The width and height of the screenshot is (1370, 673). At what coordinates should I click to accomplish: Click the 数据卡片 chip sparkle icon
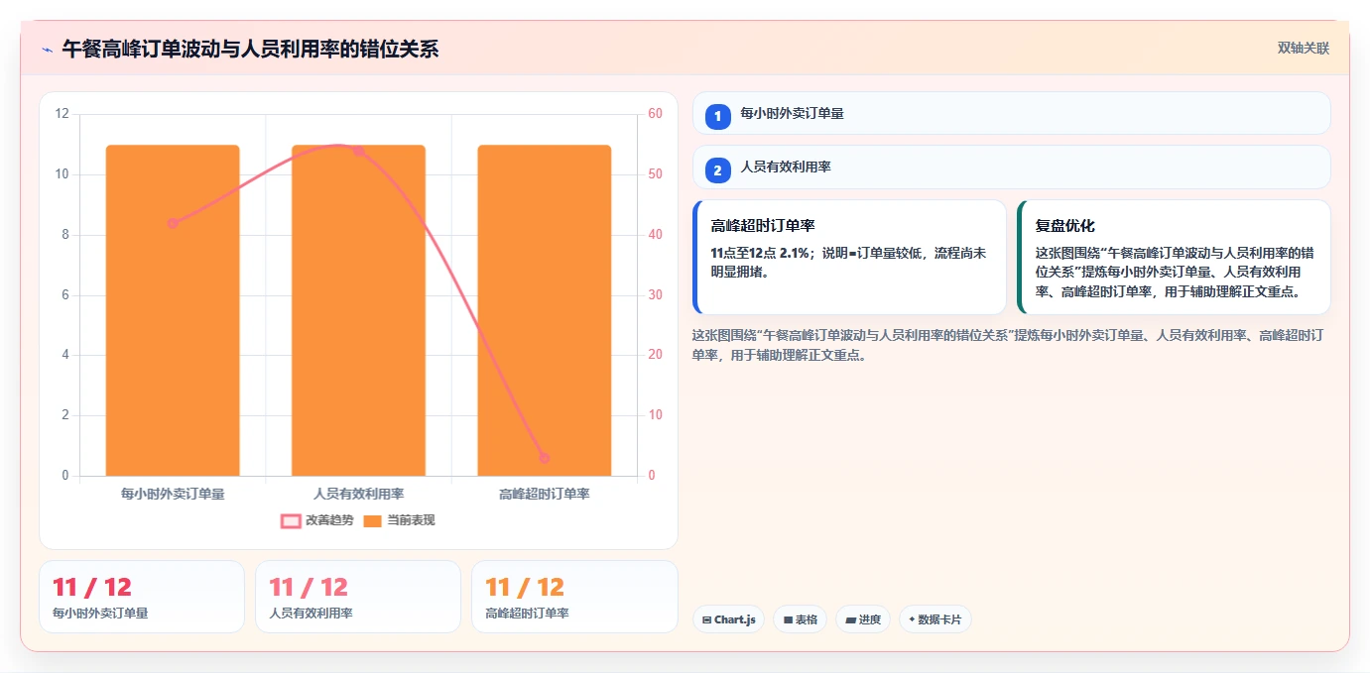click(x=912, y=619)
